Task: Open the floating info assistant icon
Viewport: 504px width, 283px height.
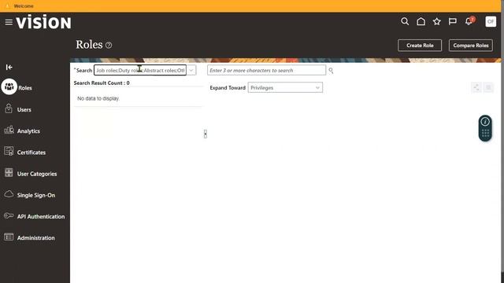Action: click(485, 122)
